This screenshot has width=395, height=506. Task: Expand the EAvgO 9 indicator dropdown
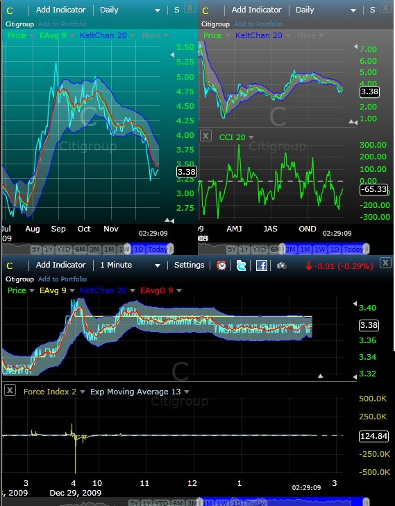178,290
